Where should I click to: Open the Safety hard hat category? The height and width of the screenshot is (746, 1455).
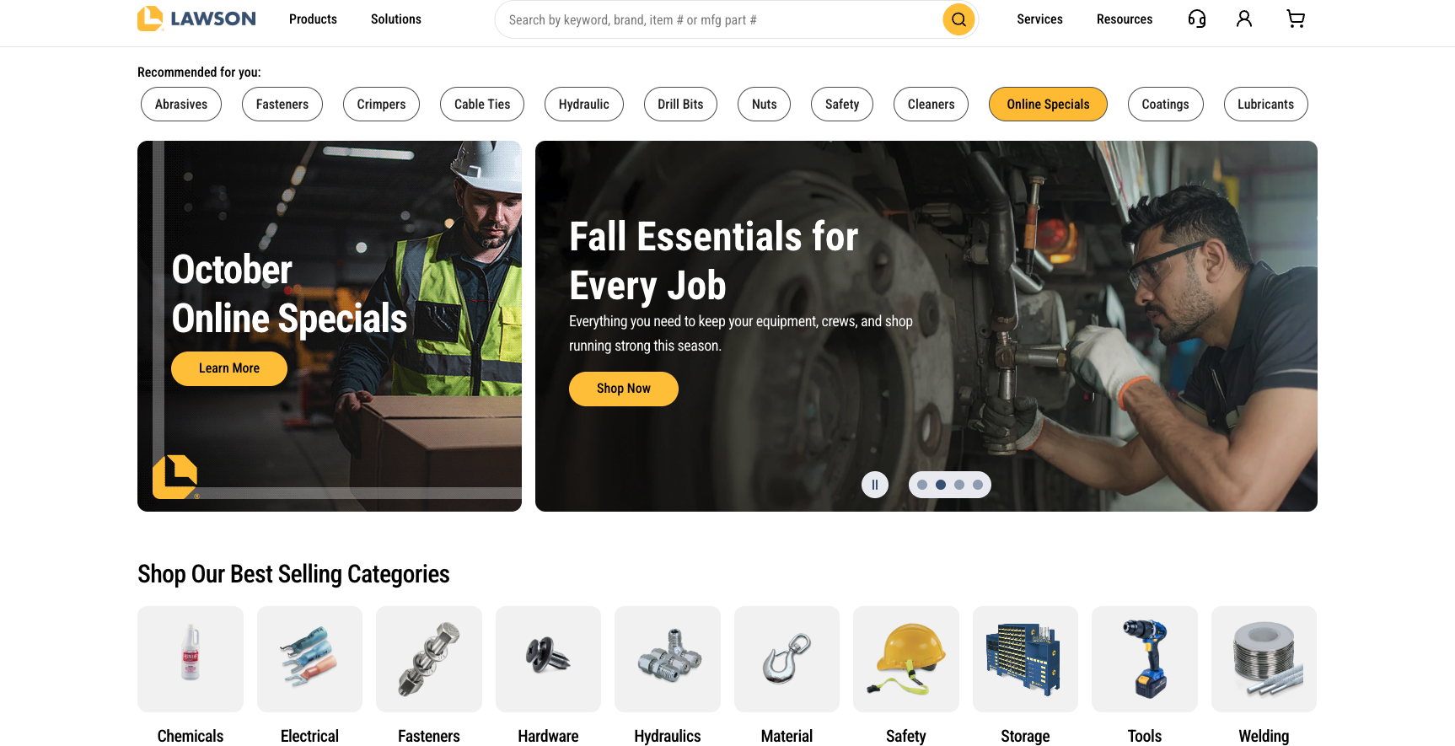click(x=906, y=659)
